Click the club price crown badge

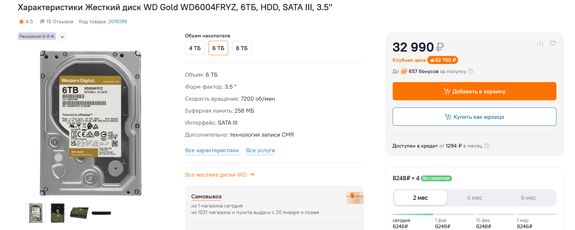[443, 60]
